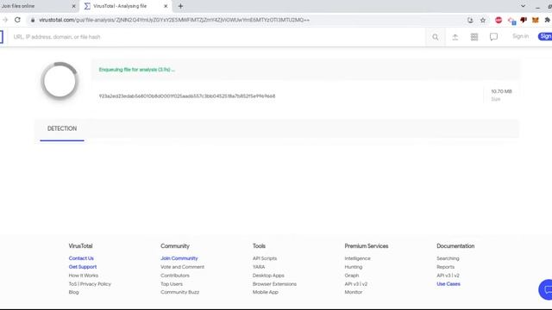Click the VirusTotal search magnifier icon

[x=436, y=37]
